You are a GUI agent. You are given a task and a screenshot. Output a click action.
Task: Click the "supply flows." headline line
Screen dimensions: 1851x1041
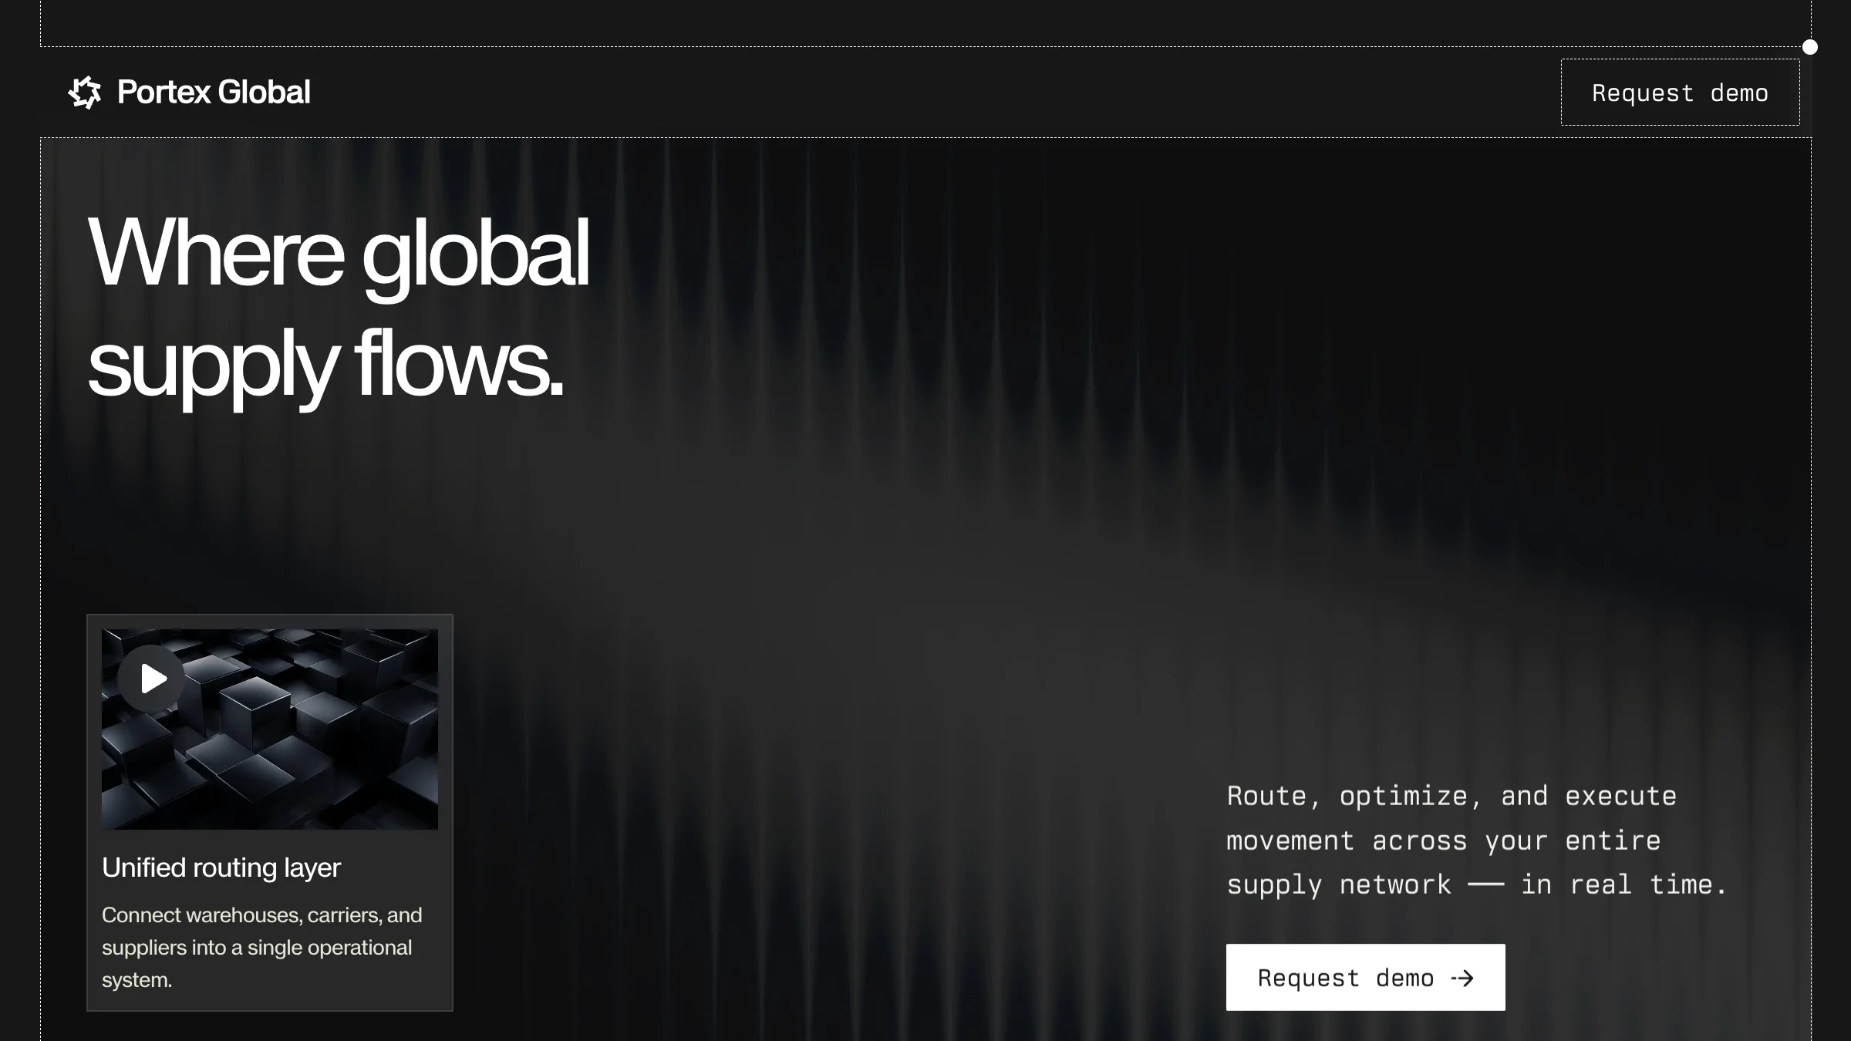pyautogui.click(x=325, y=362)
